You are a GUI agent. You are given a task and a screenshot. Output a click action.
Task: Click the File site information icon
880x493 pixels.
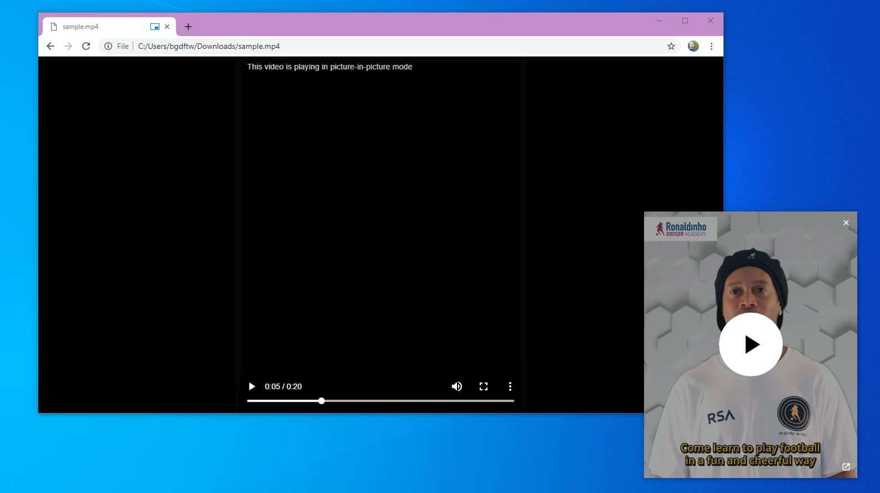pyautogui.click(x=108, y=46)
